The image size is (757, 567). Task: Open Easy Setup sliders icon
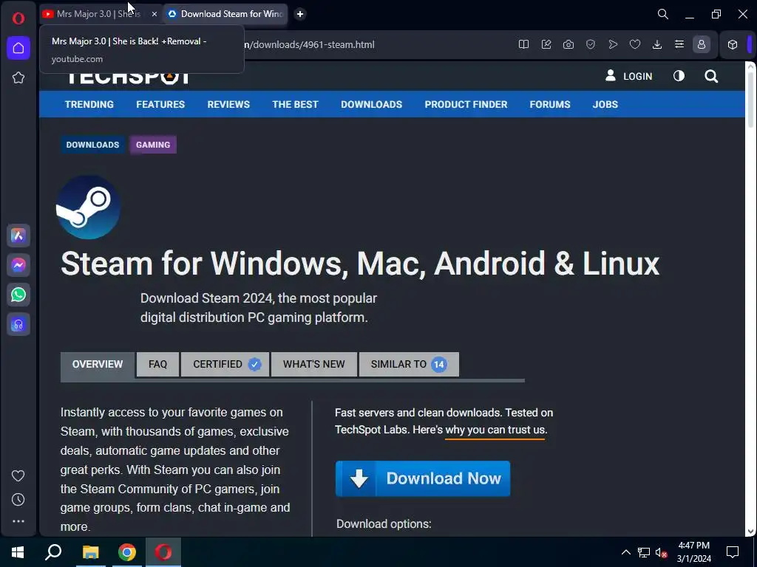(x=679, y=44)
